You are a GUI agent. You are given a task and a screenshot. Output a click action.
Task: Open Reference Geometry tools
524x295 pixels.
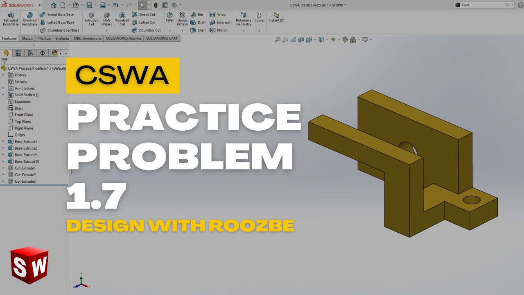(x=244, y=19)
